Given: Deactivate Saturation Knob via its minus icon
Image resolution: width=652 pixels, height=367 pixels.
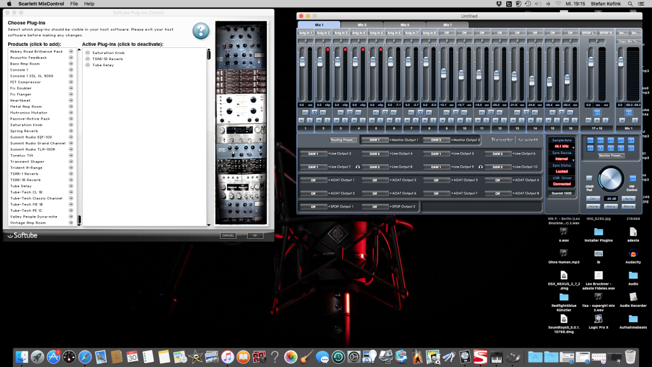Looking at the screenshot, I should [x=88, y=53].
